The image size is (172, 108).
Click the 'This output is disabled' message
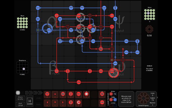pyautogui.click(x=149, y=70)
